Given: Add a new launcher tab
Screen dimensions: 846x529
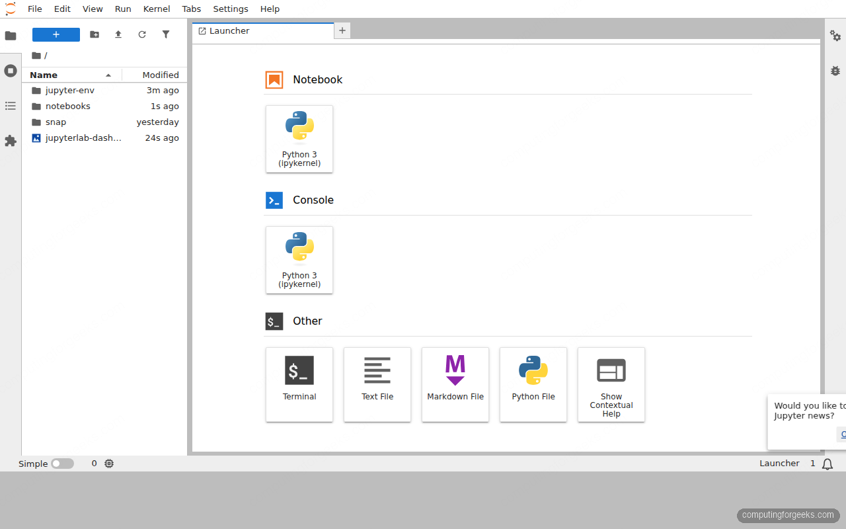Looking at the screenshot, I should pos(342,30).
